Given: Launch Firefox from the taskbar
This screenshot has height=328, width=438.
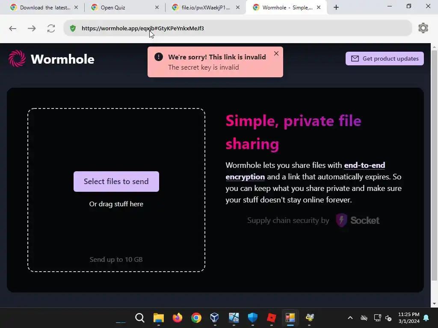Looking at the screenshot, I should coord(178,318).
